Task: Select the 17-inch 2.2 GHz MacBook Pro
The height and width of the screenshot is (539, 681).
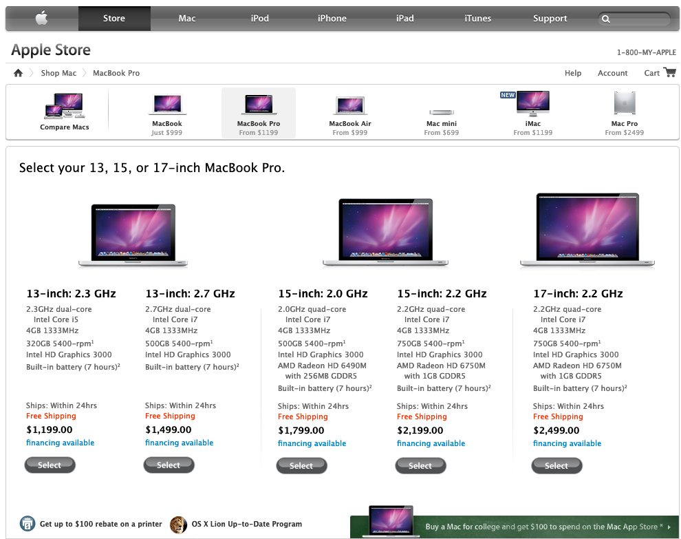Action: (x=556, y=466)
